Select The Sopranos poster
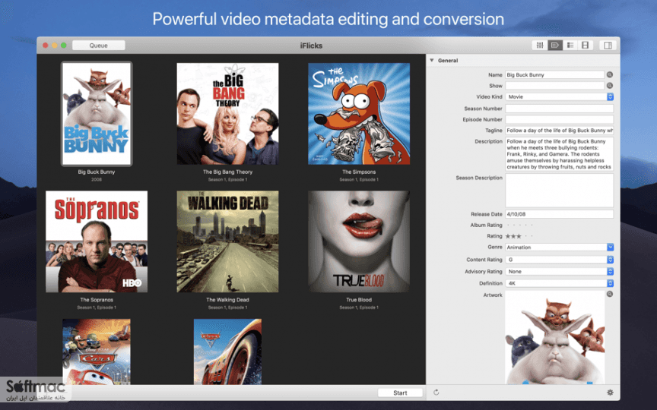Viewport: 657px width, 410px height. point(97,241)
